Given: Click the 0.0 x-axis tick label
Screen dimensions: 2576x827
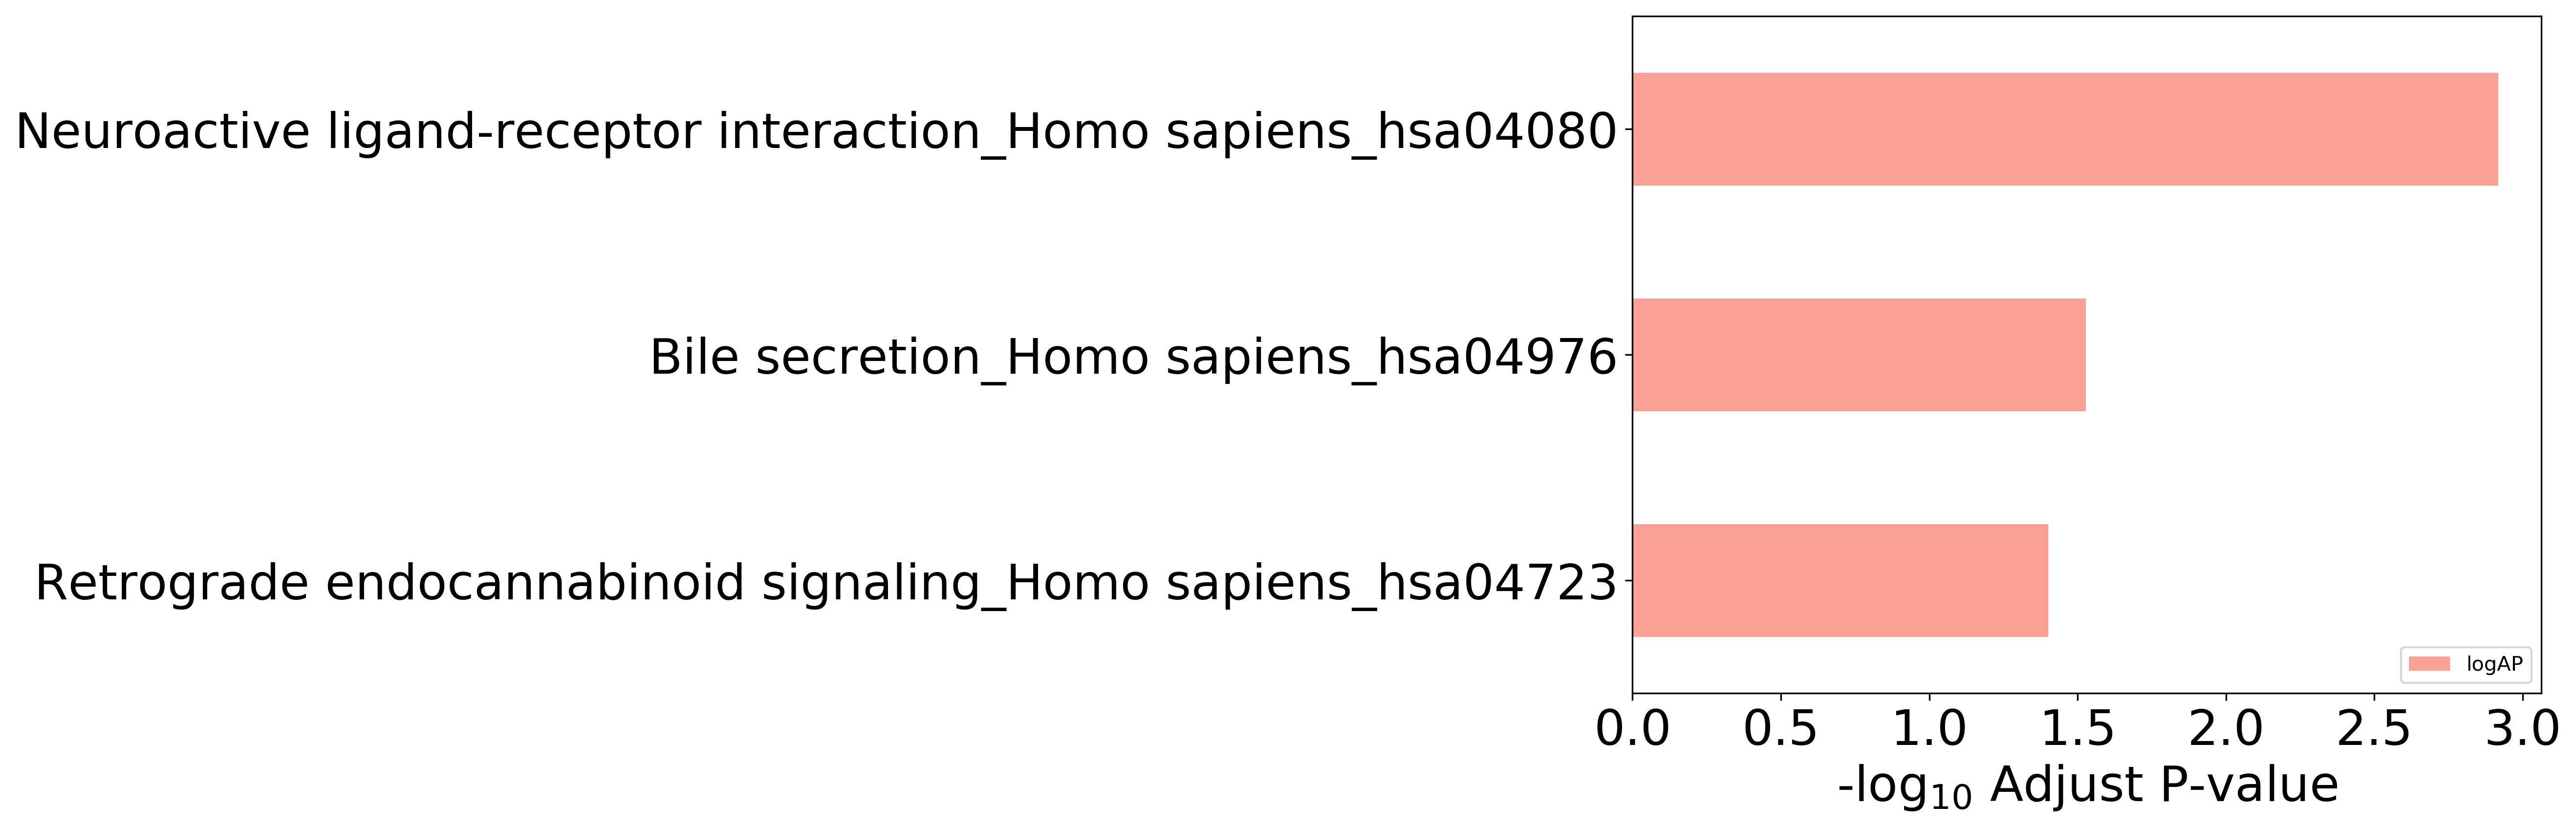Looking at the screenshot, I should pos(1633,729).
